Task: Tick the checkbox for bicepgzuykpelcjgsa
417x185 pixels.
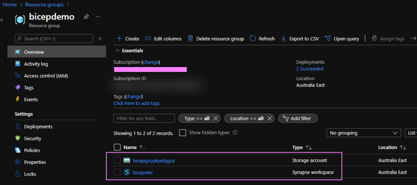Action: coord(117,160)
